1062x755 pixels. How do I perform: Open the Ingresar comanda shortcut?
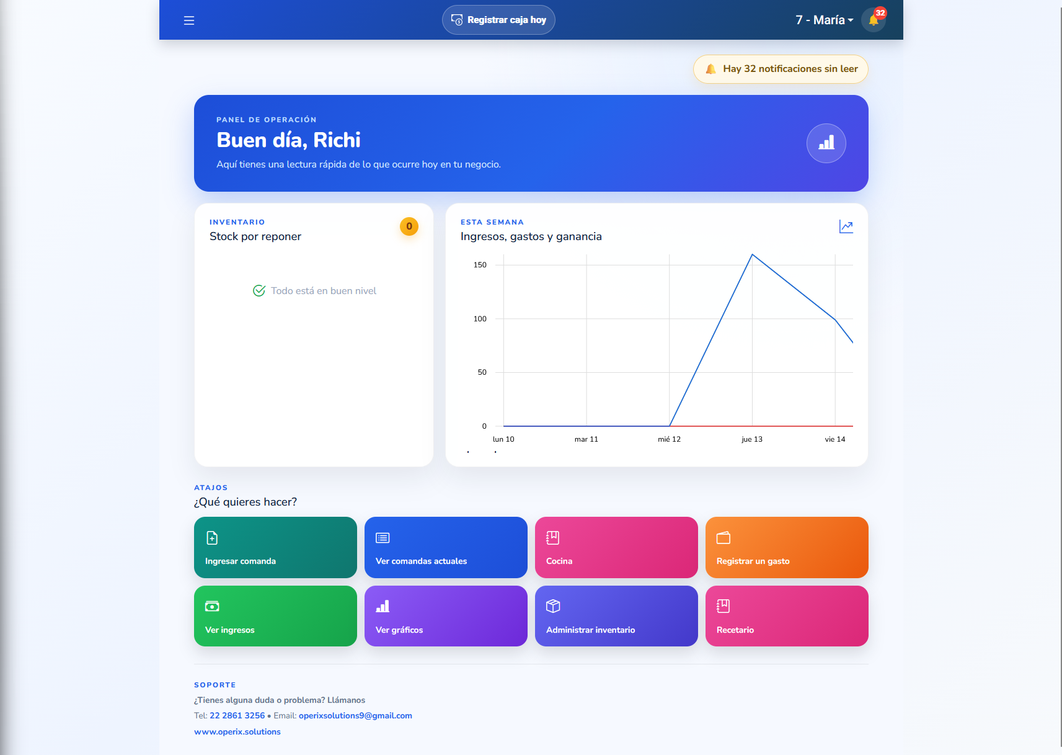(x=275, y=547)
